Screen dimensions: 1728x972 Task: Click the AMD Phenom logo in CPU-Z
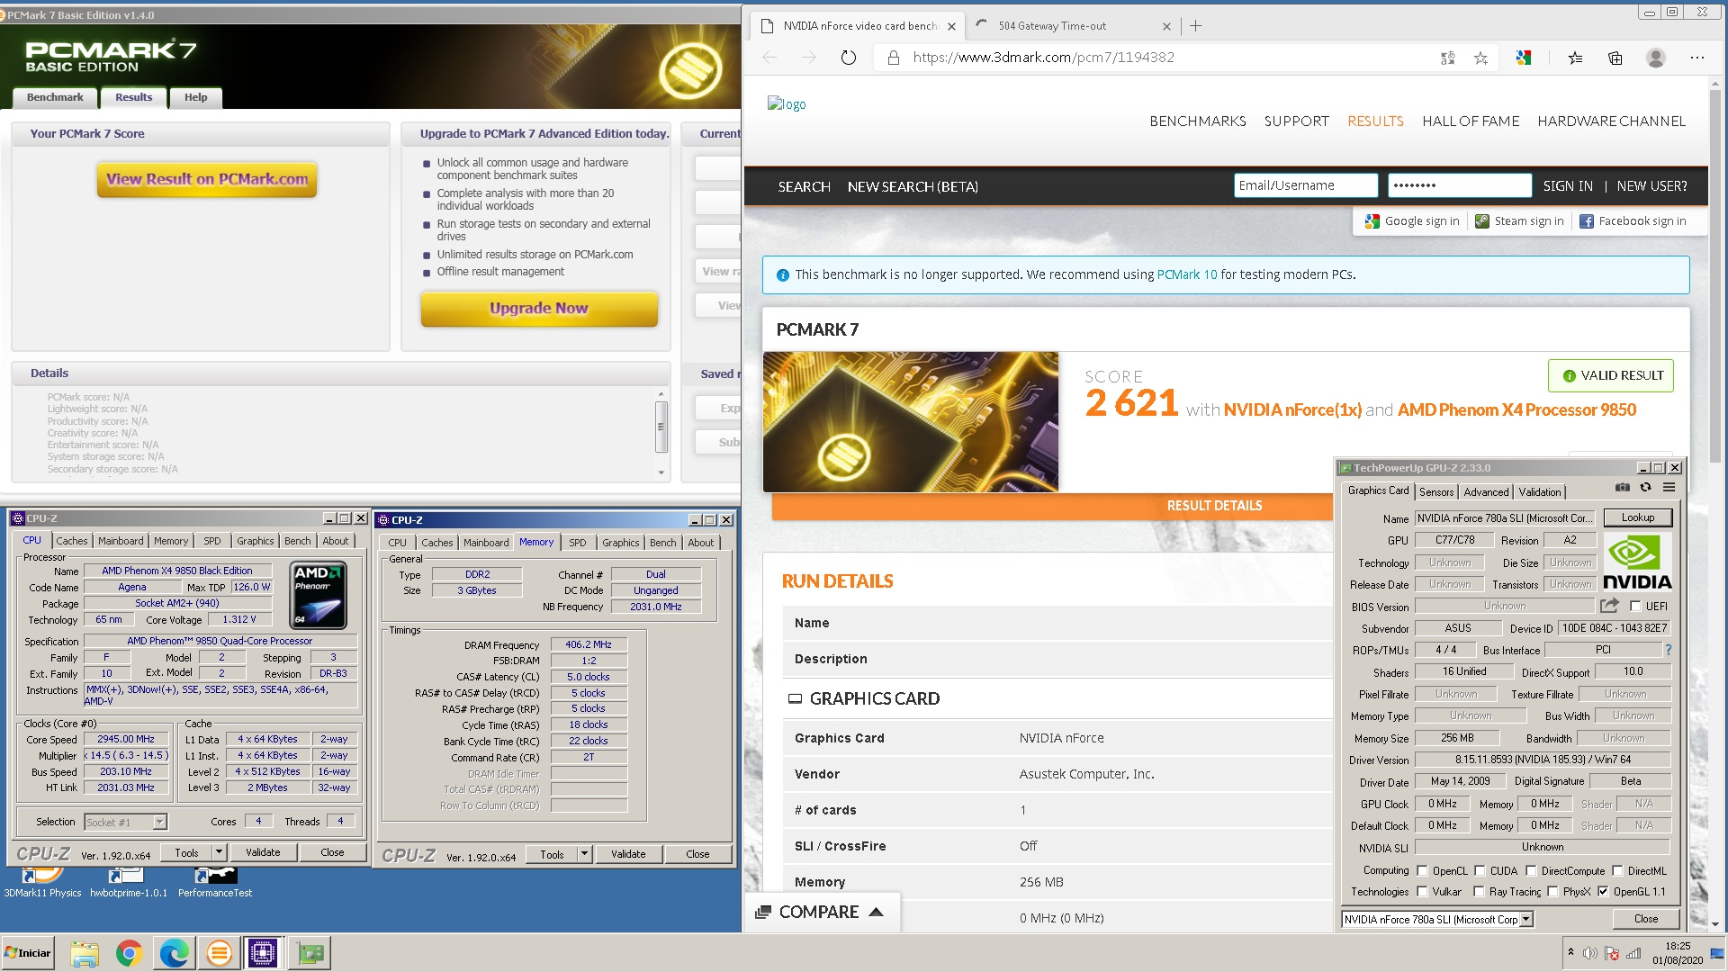coord(319,596)
